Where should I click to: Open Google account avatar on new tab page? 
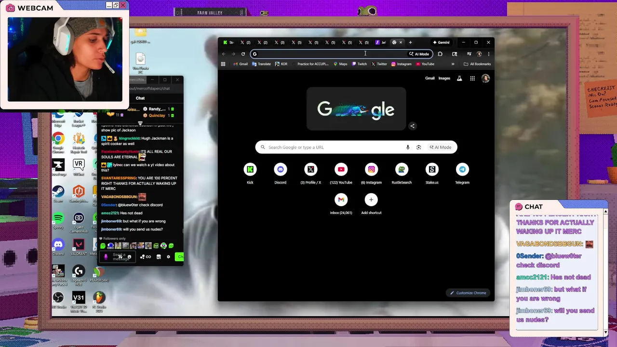pos(485,78)
